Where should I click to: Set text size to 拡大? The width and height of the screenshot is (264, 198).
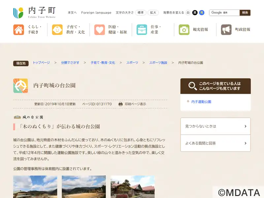pyautogui.click(x=153, y=13)
